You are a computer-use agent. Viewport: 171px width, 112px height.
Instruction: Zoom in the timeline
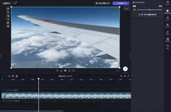pos(125,76)
